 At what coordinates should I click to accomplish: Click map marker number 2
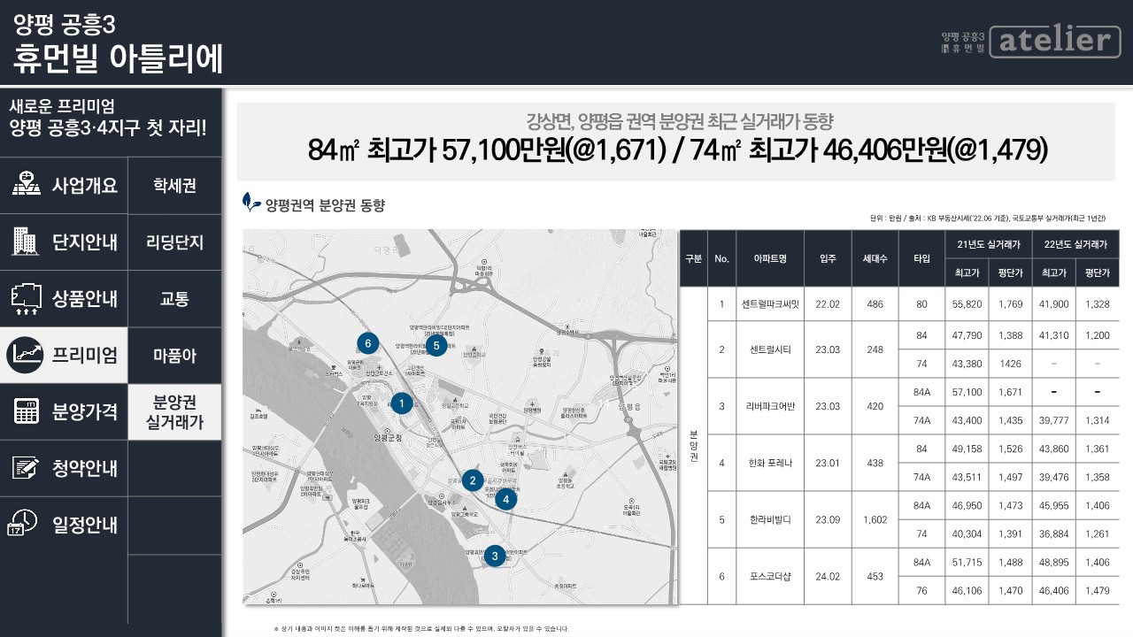point(473,480)
